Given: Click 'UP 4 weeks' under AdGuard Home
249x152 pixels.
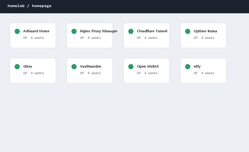Looking at the screenshot, I should point(34,38).
